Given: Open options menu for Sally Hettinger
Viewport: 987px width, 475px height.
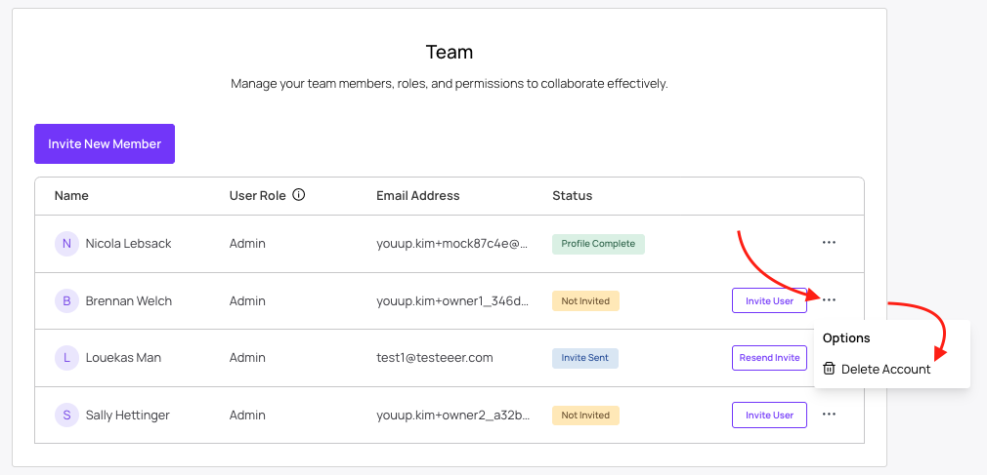Looking at the screenshot, I should click(829, 415).
